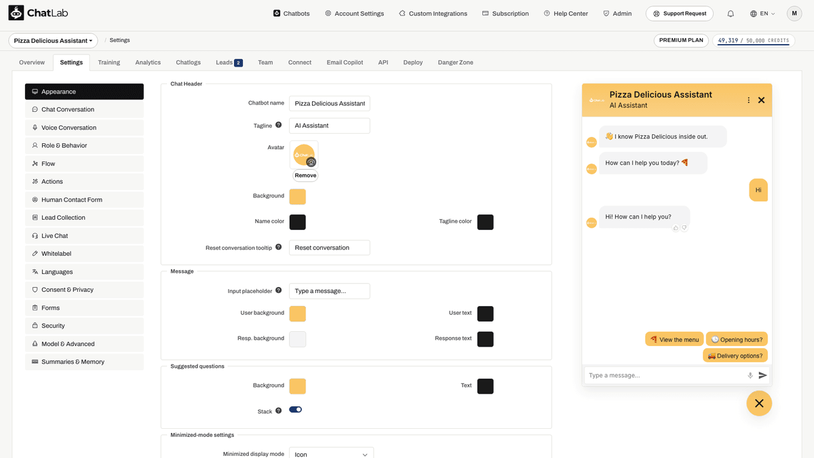The height and width of the screenshot is (458, 814).
Task: Click the View the menu suggestion
Action: 674,339
